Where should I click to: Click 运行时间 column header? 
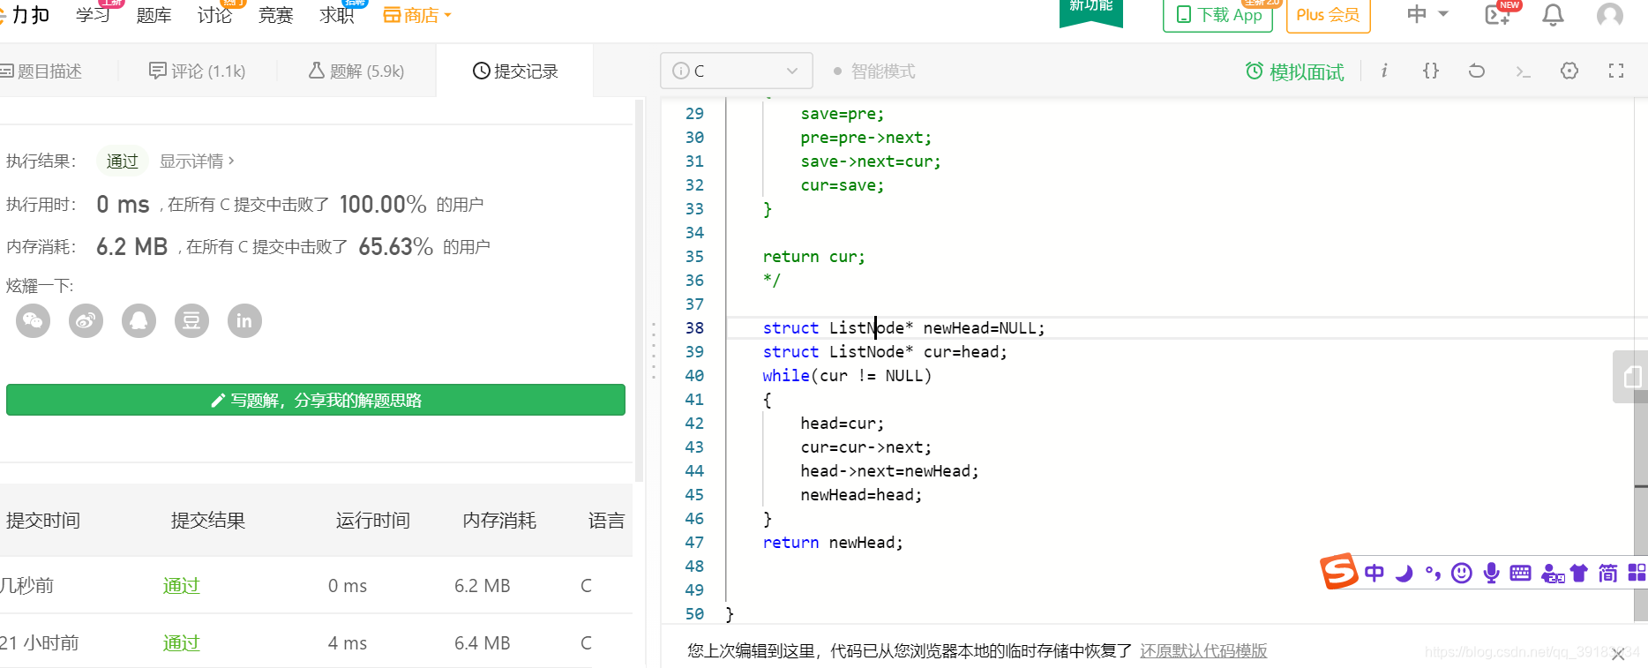(372, 521)
